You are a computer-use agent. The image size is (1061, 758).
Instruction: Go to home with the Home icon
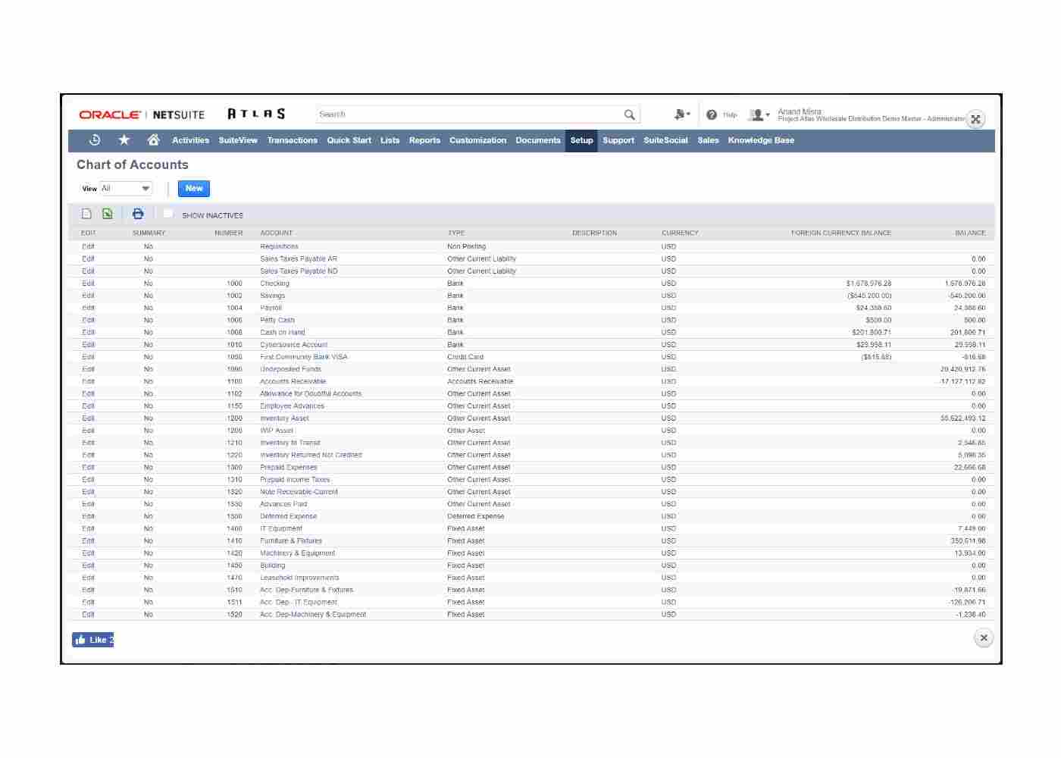(153, 140)
